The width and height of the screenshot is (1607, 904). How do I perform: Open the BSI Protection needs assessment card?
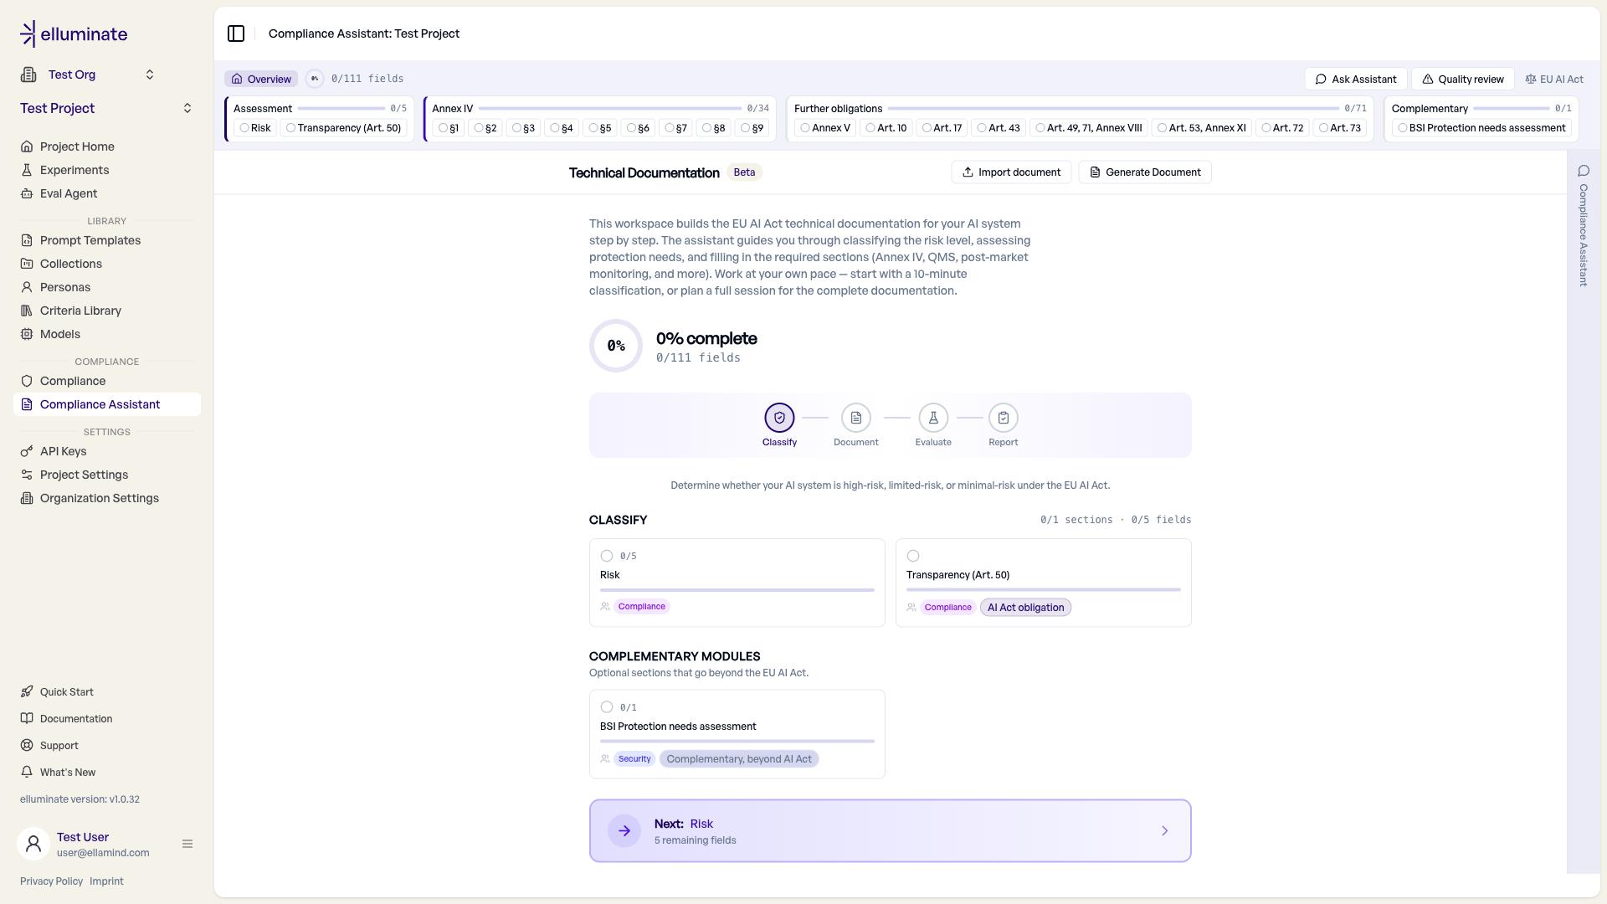click(737, 734)
